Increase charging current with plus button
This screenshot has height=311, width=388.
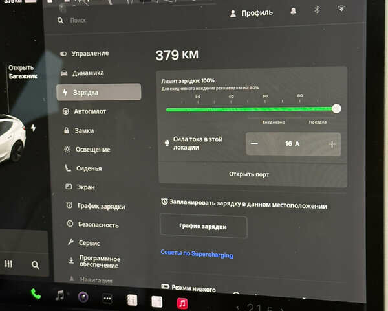(x=332, y=144)
